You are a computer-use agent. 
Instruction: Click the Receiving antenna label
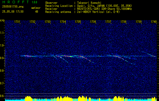(x=58, y=12)
